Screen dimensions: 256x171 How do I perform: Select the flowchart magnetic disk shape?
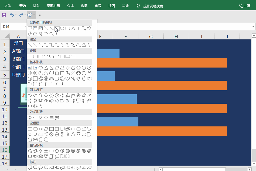35,140
